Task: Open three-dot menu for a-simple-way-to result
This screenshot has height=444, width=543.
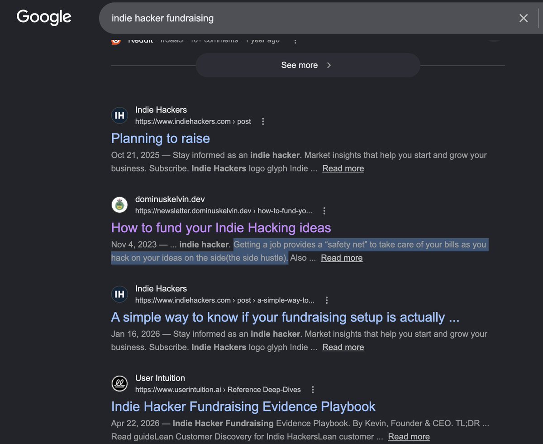Action: pyautogui.click(x=327, y=300)
